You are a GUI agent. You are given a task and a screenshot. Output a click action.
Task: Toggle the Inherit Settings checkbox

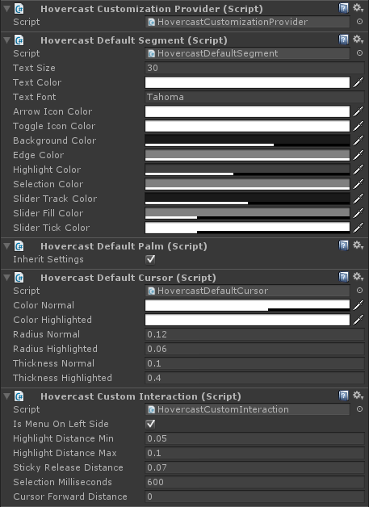tap(150, 259)
